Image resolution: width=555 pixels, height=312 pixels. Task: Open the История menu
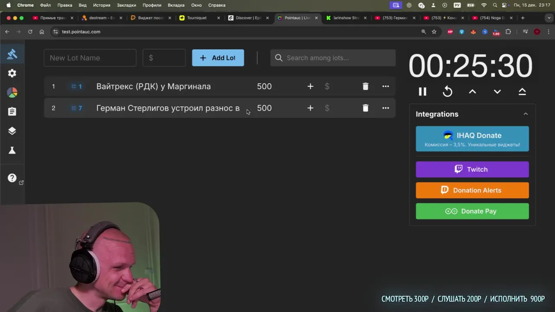[x=101, y=5]
